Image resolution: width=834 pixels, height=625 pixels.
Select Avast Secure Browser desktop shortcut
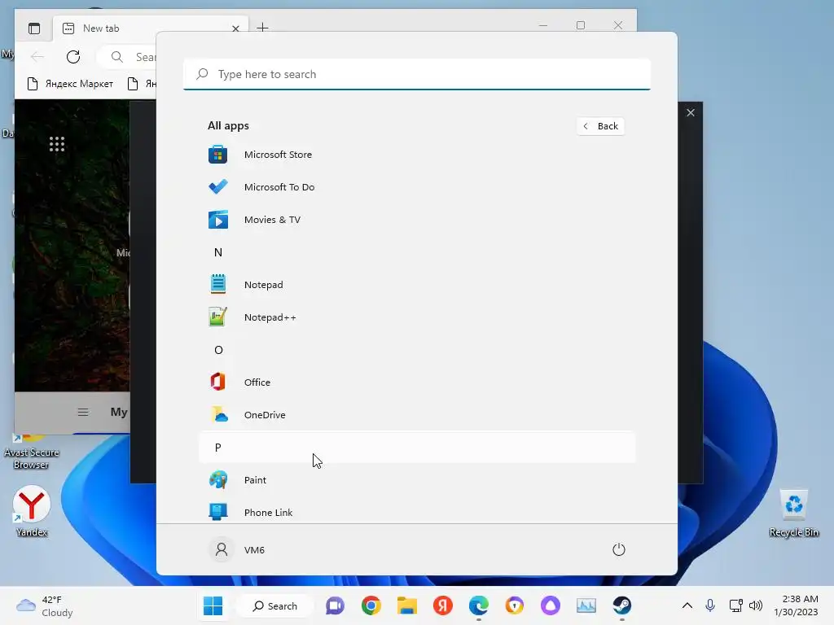[x=32, y=451]
